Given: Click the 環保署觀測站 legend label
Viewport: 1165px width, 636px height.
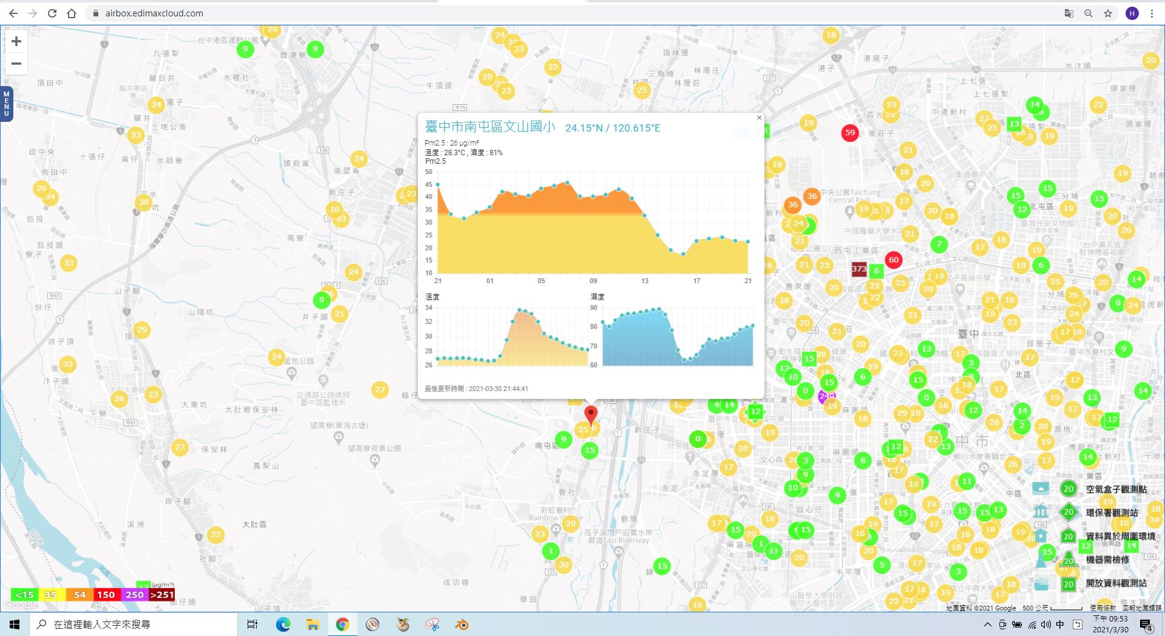Looking at the screenshot, I should pyautogui.click(x=1112, y=513).
